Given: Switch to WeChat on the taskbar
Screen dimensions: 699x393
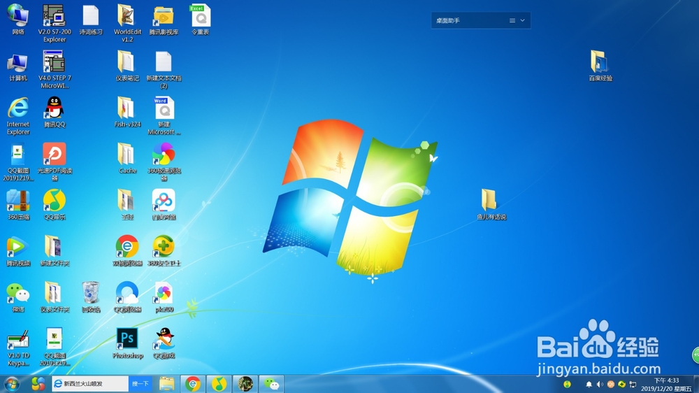Looking at the screenshot, I should pos(271,384).
